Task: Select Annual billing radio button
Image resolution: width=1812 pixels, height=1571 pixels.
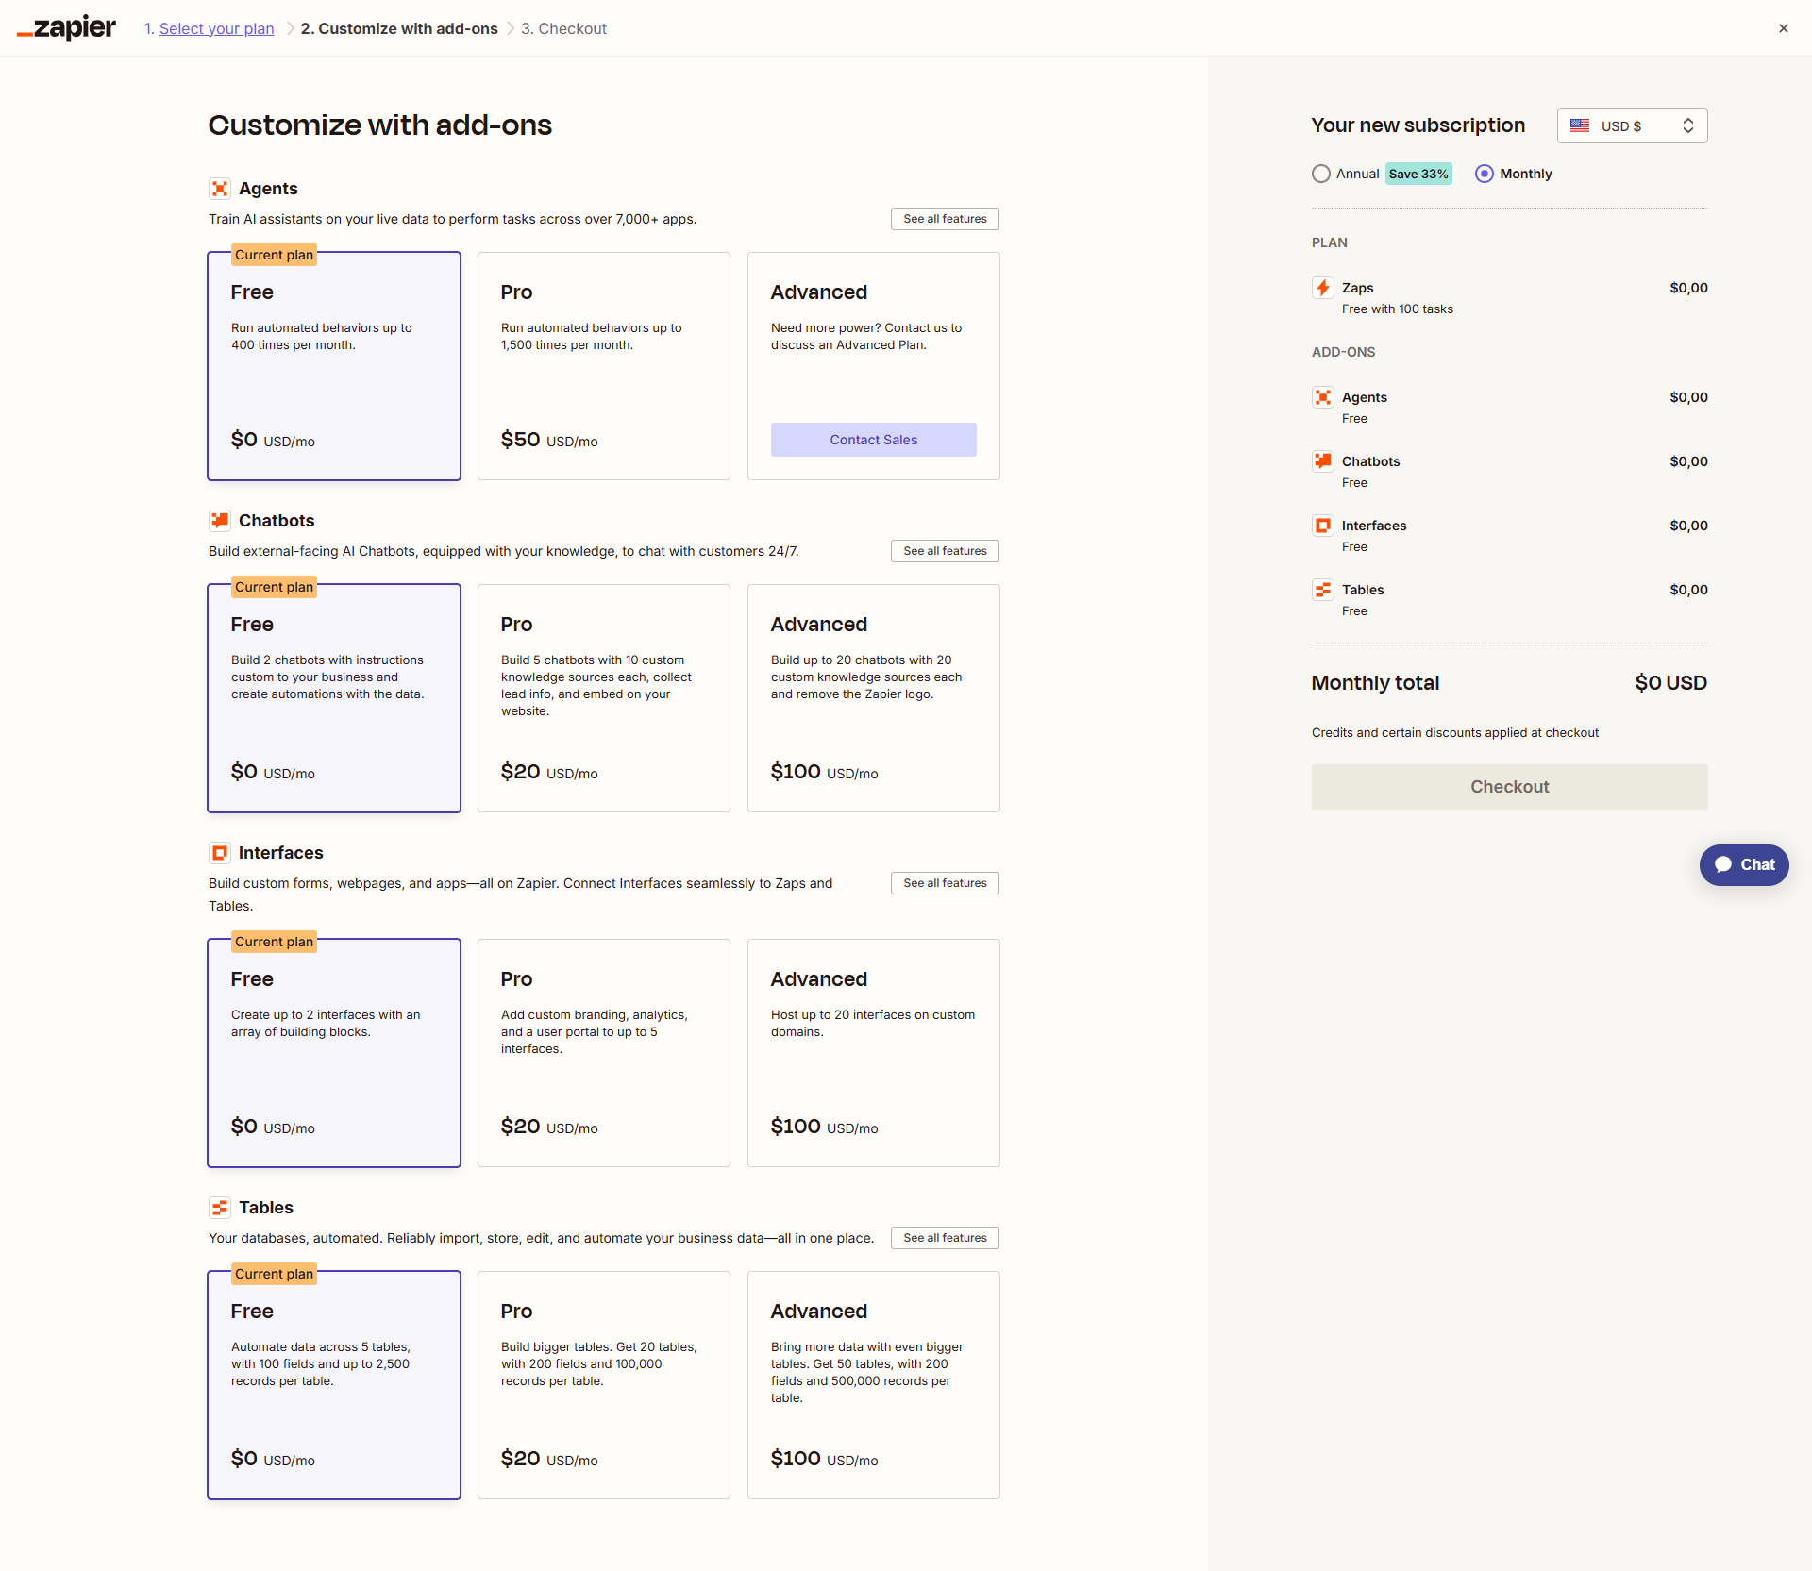Action: pos(1321,174)
